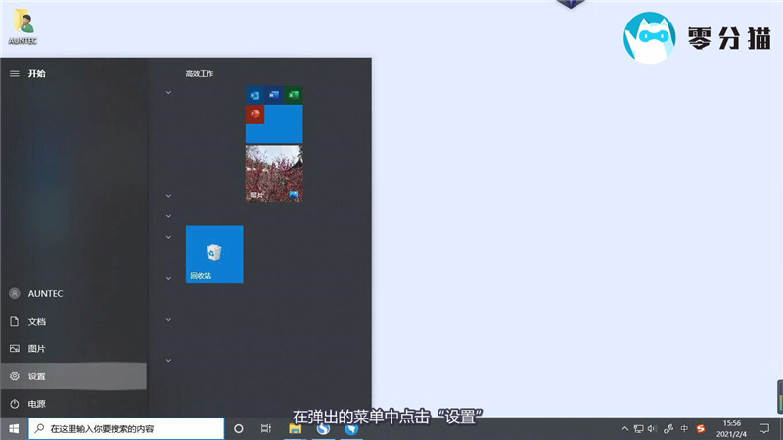This screenshot has height=440, width=783.
Task: Open the Sogou S icon in system tray
Action: pos(701,428)
